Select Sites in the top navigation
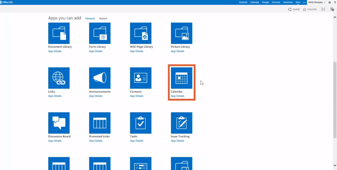Screen dimensions: 337x170 tap(298, 2)
